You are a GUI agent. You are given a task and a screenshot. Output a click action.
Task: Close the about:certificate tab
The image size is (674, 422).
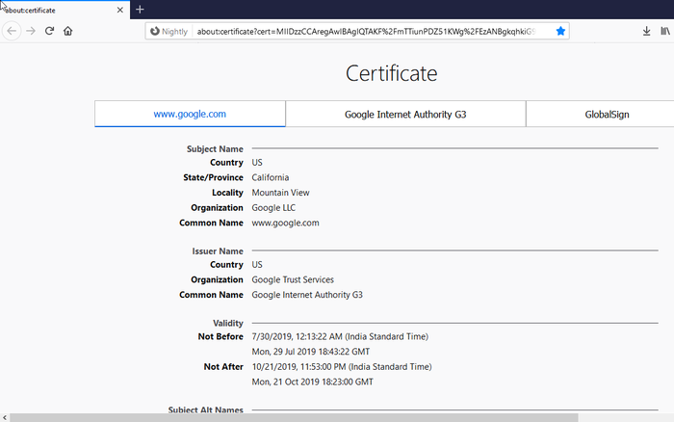118,10
